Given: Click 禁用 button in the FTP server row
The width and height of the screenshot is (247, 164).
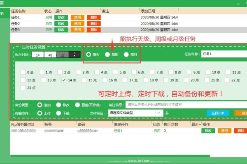Looking at the screenshot, I should [x=224, y=131].
